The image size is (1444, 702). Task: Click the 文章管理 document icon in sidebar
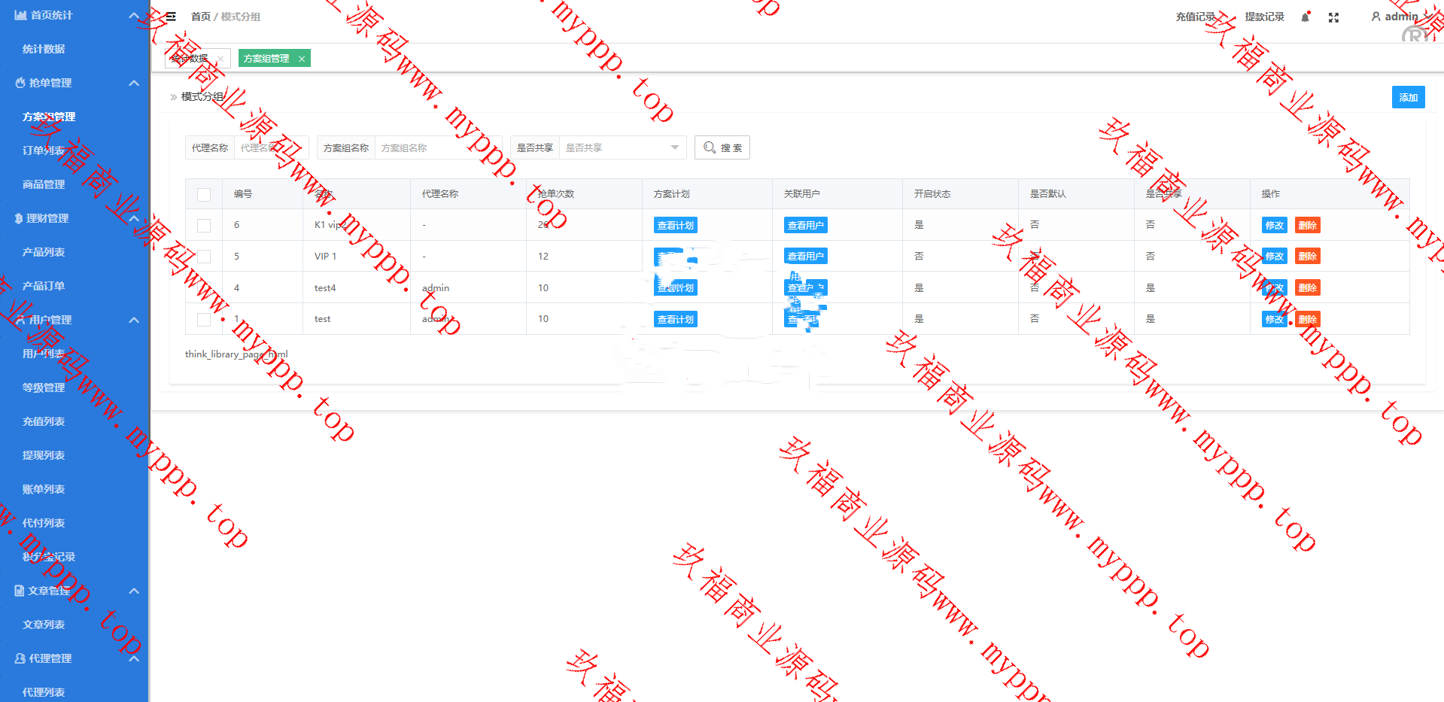click(20, 591)
